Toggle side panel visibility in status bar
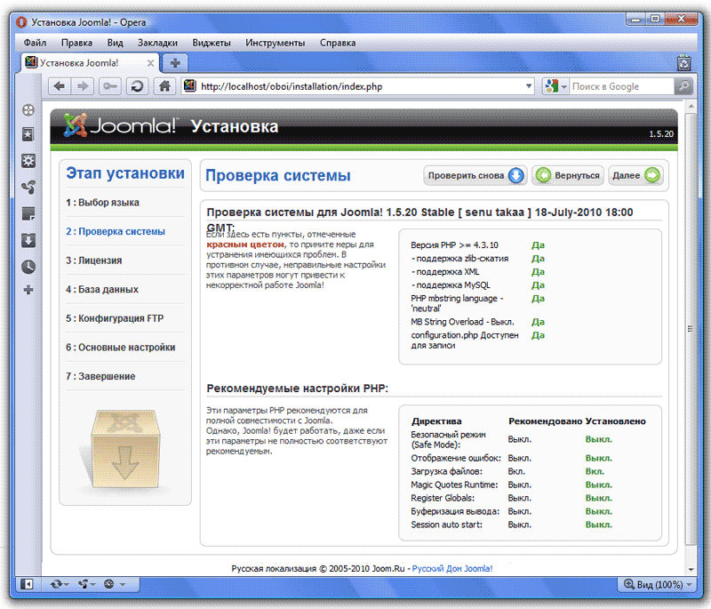This screenshot has height=609, width=711. [28, 584]
